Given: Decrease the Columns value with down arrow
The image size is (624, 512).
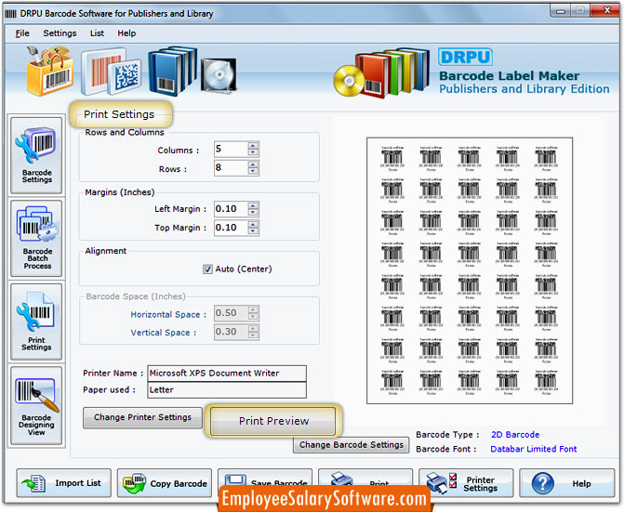Looking at the screenshot, I should pyautogui.click(x=253, y=152).
